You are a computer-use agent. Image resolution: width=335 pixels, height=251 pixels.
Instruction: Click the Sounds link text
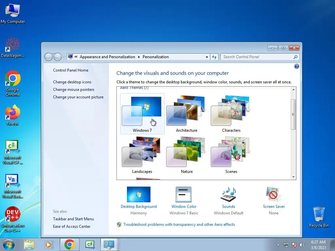(x=228, y=207)
